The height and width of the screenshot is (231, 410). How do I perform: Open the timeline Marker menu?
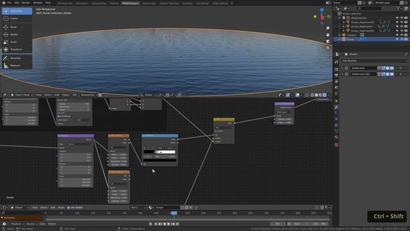click(52, 224)
